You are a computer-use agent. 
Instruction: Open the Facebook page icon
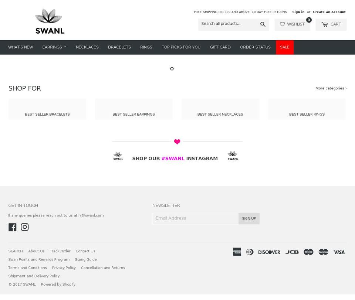tap(13, 227)
